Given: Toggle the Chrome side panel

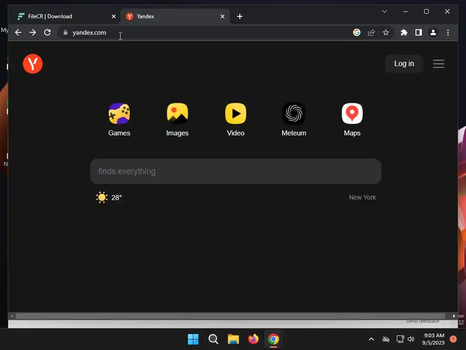Looking at the screenshot, I should [419, 32].
